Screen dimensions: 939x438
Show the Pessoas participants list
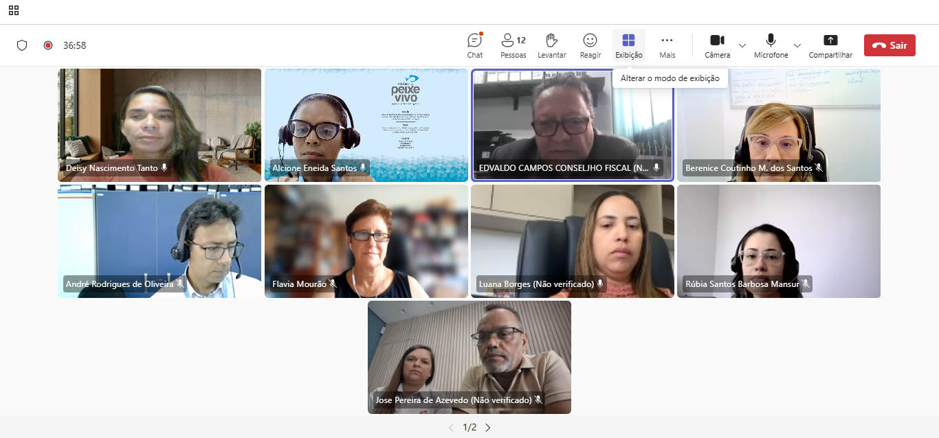coord(513,45)
